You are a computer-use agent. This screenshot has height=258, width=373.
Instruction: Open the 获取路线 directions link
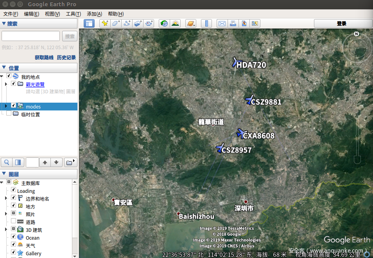[44, 57]
